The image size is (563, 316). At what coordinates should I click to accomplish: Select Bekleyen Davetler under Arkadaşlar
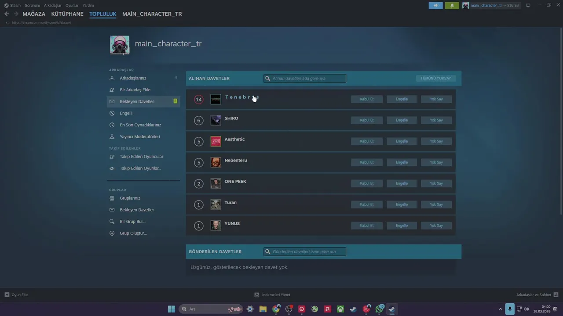[x=143, y=101]
